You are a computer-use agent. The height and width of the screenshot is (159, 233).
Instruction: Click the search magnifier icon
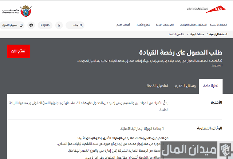pos(81,25)
